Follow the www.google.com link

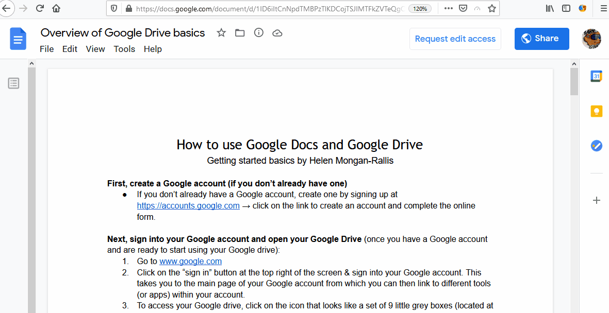coord(190,261)
